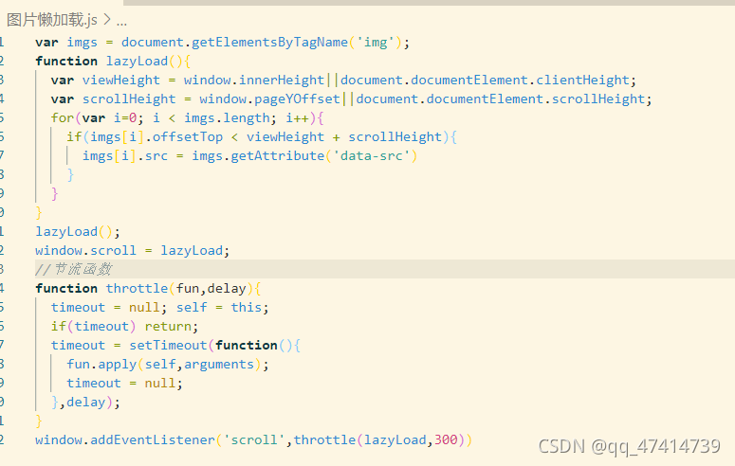The image size is (735, 466).
Task: Expand the breadcrumb chevron after 图片懒加载.js
Action: [107, 20]
